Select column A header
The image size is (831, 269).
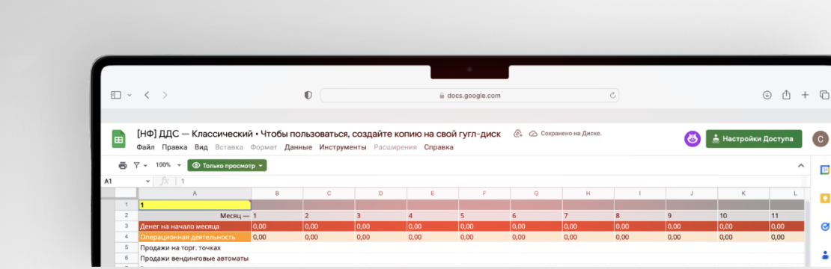(x=195, y=194)
